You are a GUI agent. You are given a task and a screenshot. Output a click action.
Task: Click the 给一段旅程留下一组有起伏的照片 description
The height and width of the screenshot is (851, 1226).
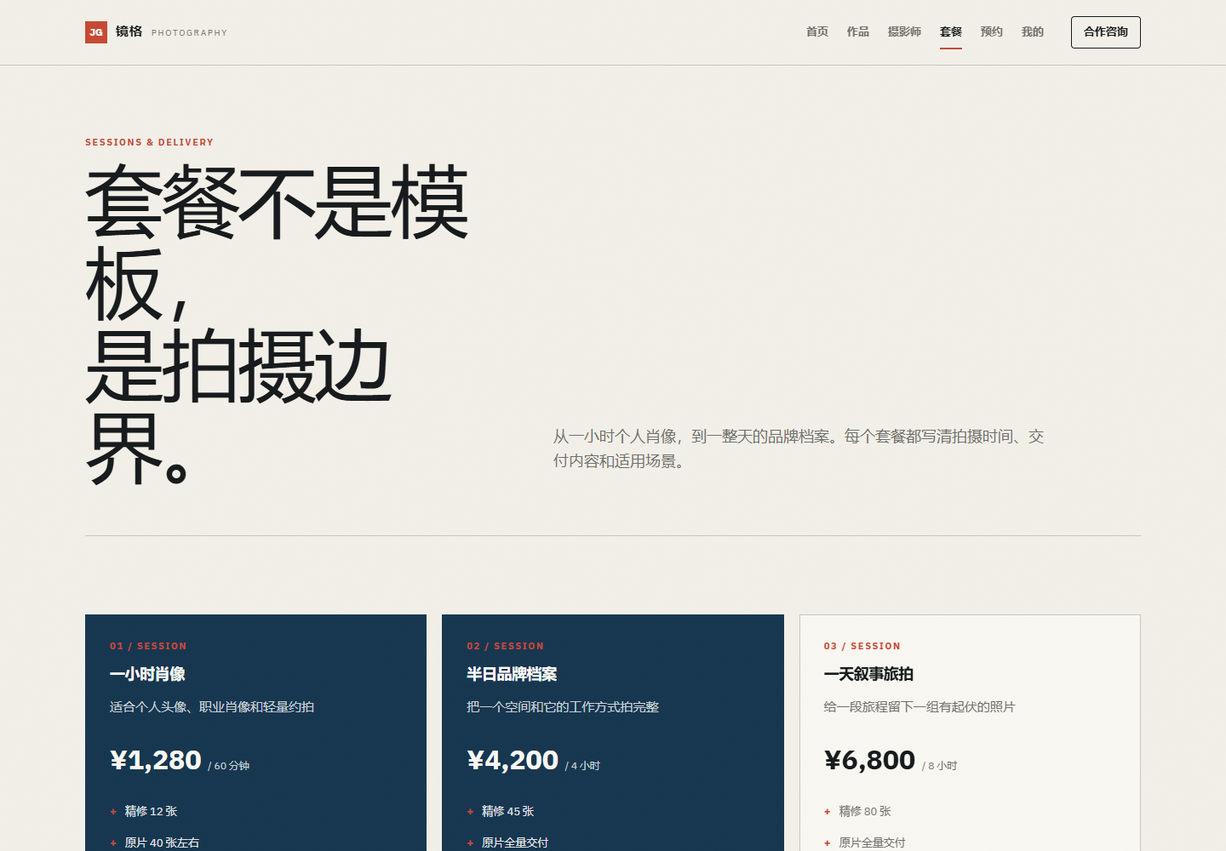pyautogui.click(x=919, y=707)
